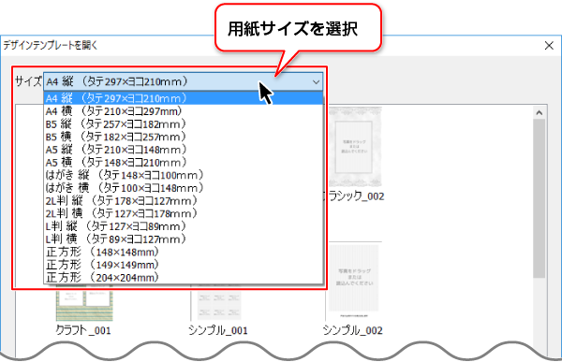Select はがき 横 (タテ100×ヨコ148mm) option
Viewport: 562px width, 362px height.
184,188
